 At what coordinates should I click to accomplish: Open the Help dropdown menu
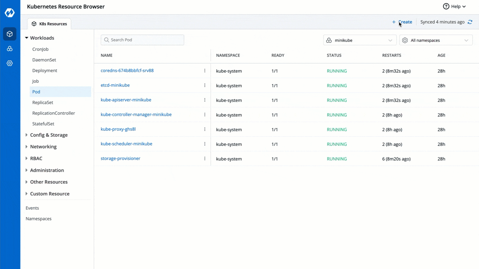pos(454,6)
